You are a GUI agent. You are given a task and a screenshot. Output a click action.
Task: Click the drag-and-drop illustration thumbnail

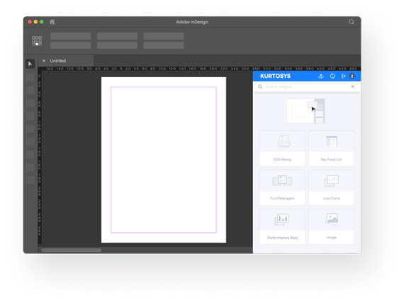click(x=305, y=111)
